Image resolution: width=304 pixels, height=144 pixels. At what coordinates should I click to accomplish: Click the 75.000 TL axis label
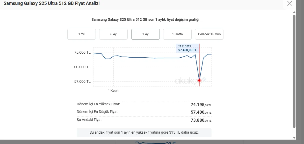(x=82, y=52)
